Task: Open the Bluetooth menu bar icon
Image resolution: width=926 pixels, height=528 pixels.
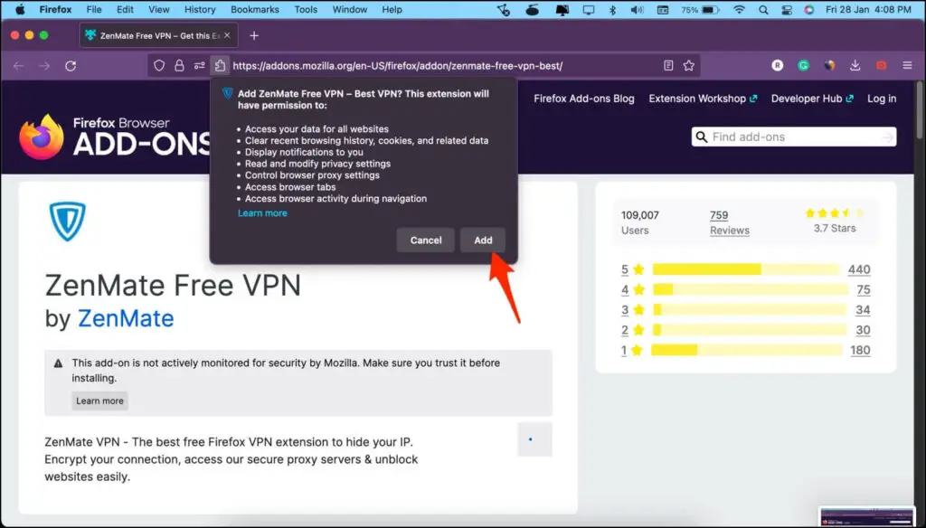Action: (x=612, y=9)
